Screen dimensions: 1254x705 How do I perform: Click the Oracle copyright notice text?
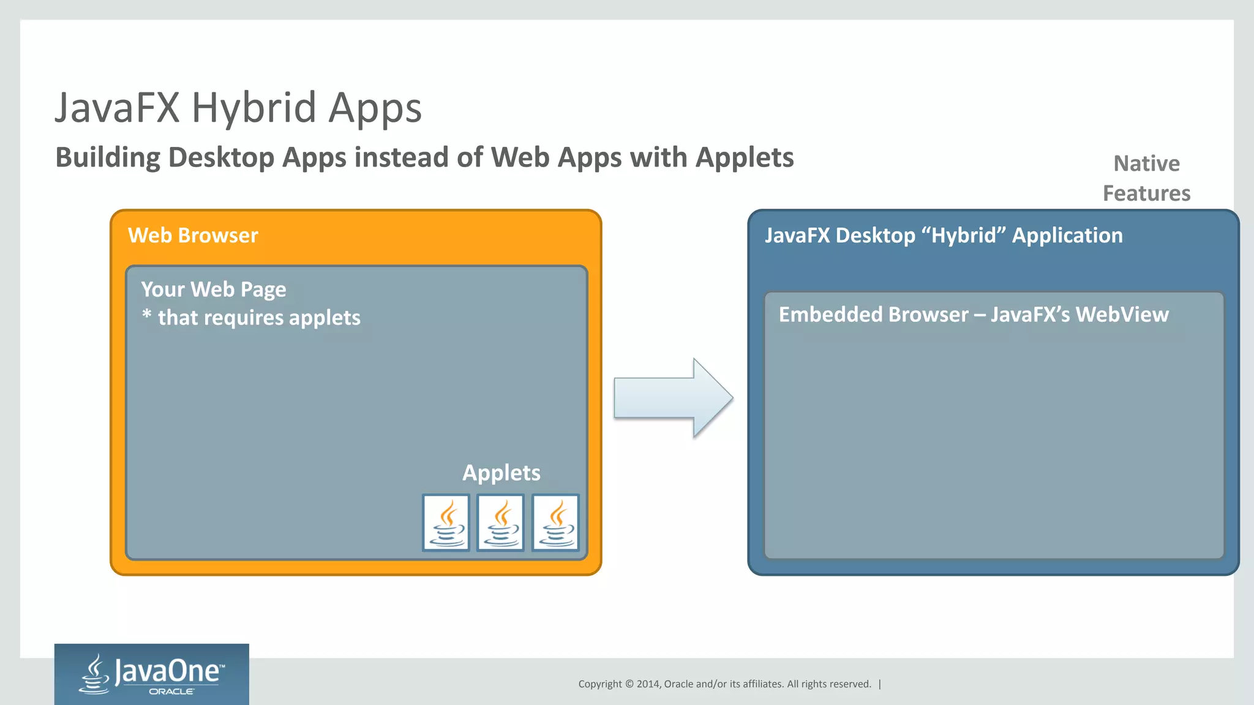(x=725, y=684)
